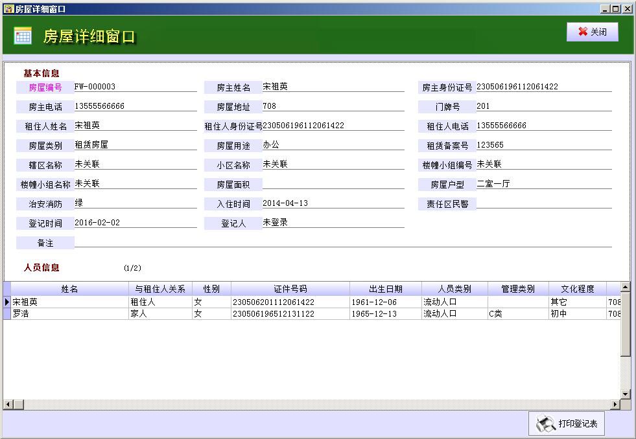Close the window using the 关闭 button

point(593,31)
